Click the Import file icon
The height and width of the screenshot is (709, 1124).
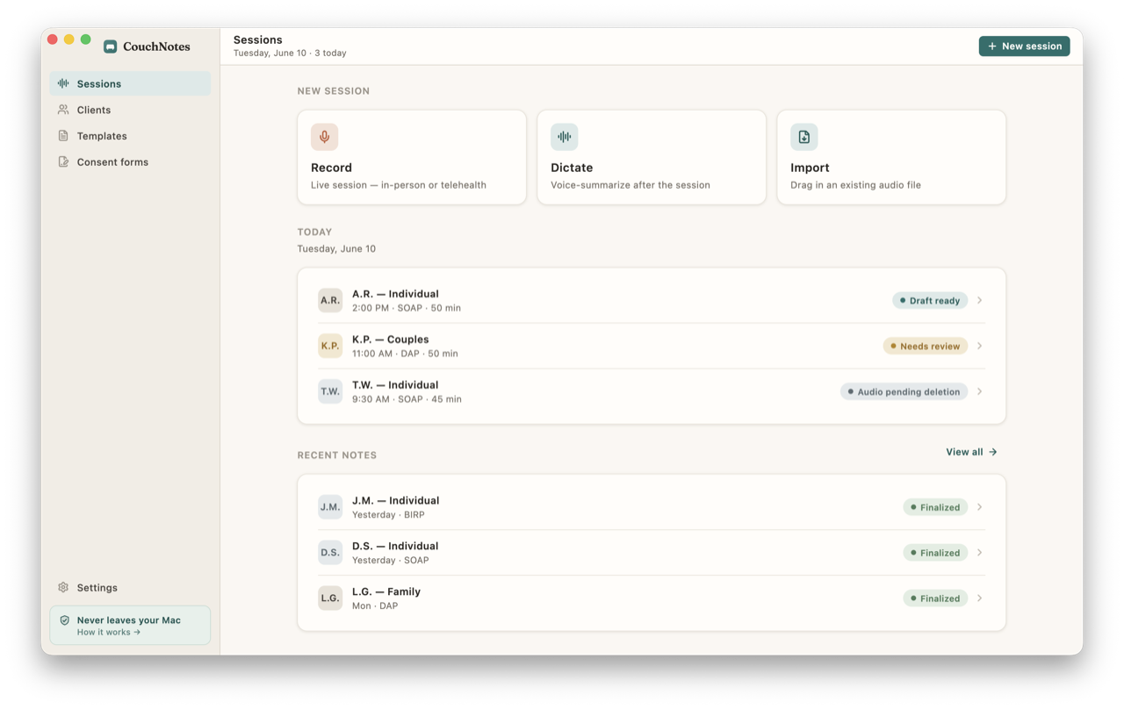click(803, 137)
